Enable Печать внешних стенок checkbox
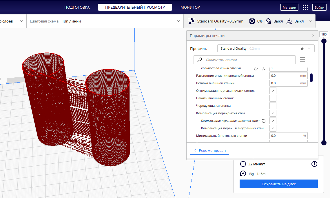This screenshot has height=198, width=330. coord(273,98)
